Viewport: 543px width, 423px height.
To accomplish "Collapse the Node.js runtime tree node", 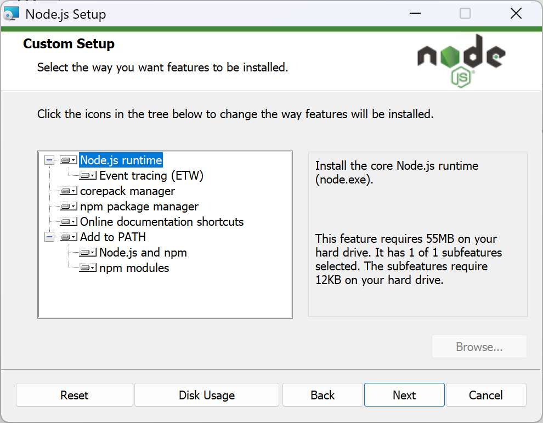I will click(x=49, y=160).
